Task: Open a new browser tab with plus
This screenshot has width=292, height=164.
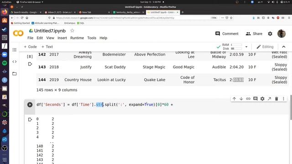Action: [182, 12]
